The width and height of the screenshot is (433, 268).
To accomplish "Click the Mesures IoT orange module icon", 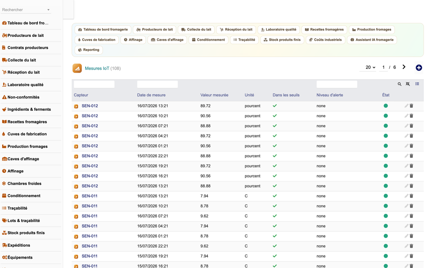I will click(x=77, y=68).
